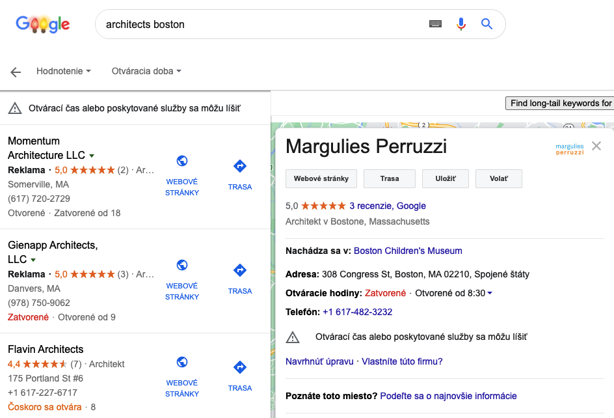Viewport: 614px width, 418px height.
Task: Click the margulies perruzzi logo thumbnail
Action: [570, 149]
